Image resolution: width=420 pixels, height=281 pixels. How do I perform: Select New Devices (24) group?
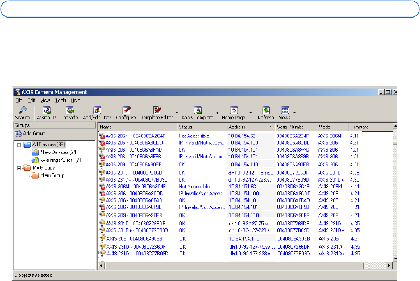click(55, 152)
